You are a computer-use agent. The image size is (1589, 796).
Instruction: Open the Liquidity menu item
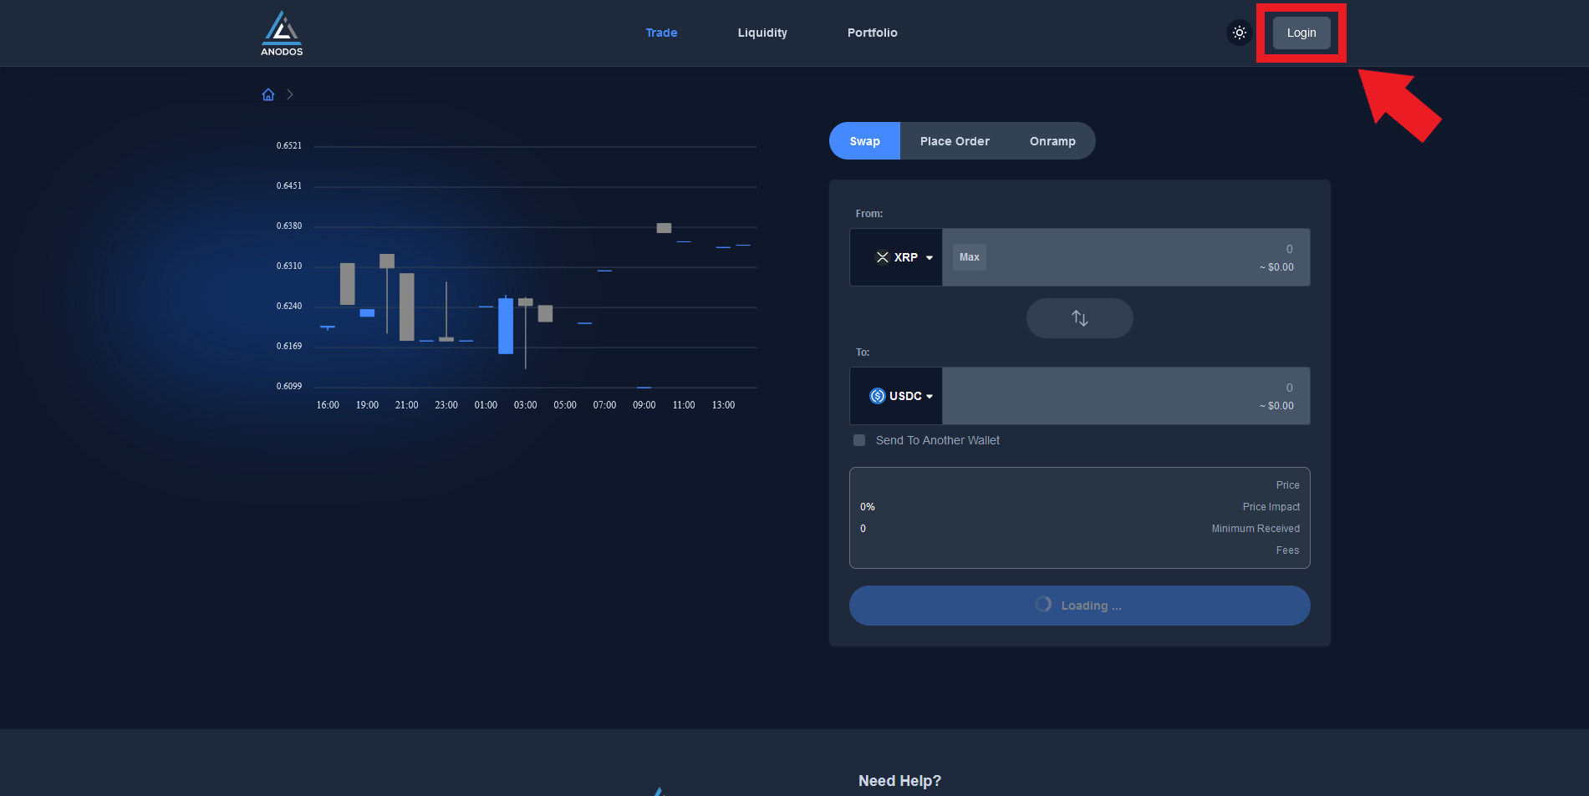[762, 33]
